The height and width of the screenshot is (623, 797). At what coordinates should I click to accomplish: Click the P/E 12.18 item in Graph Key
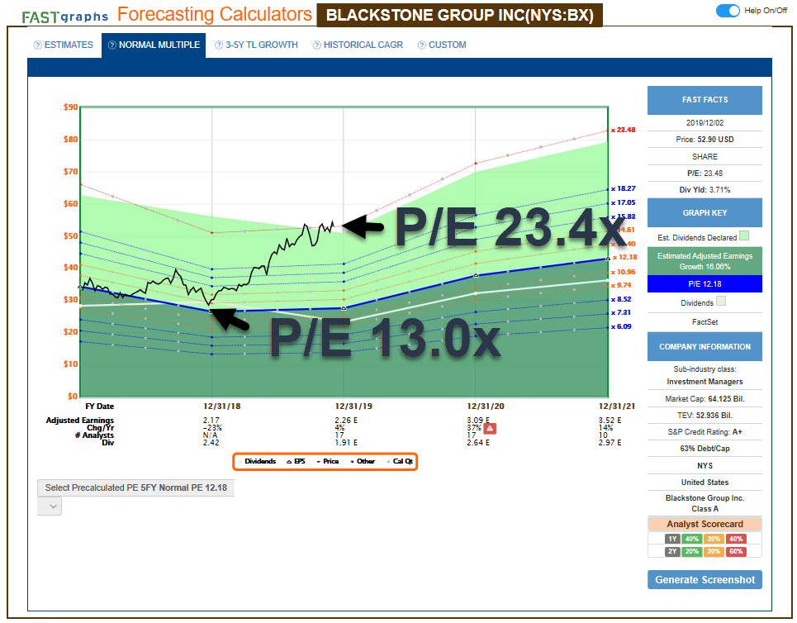pos(704,284)
